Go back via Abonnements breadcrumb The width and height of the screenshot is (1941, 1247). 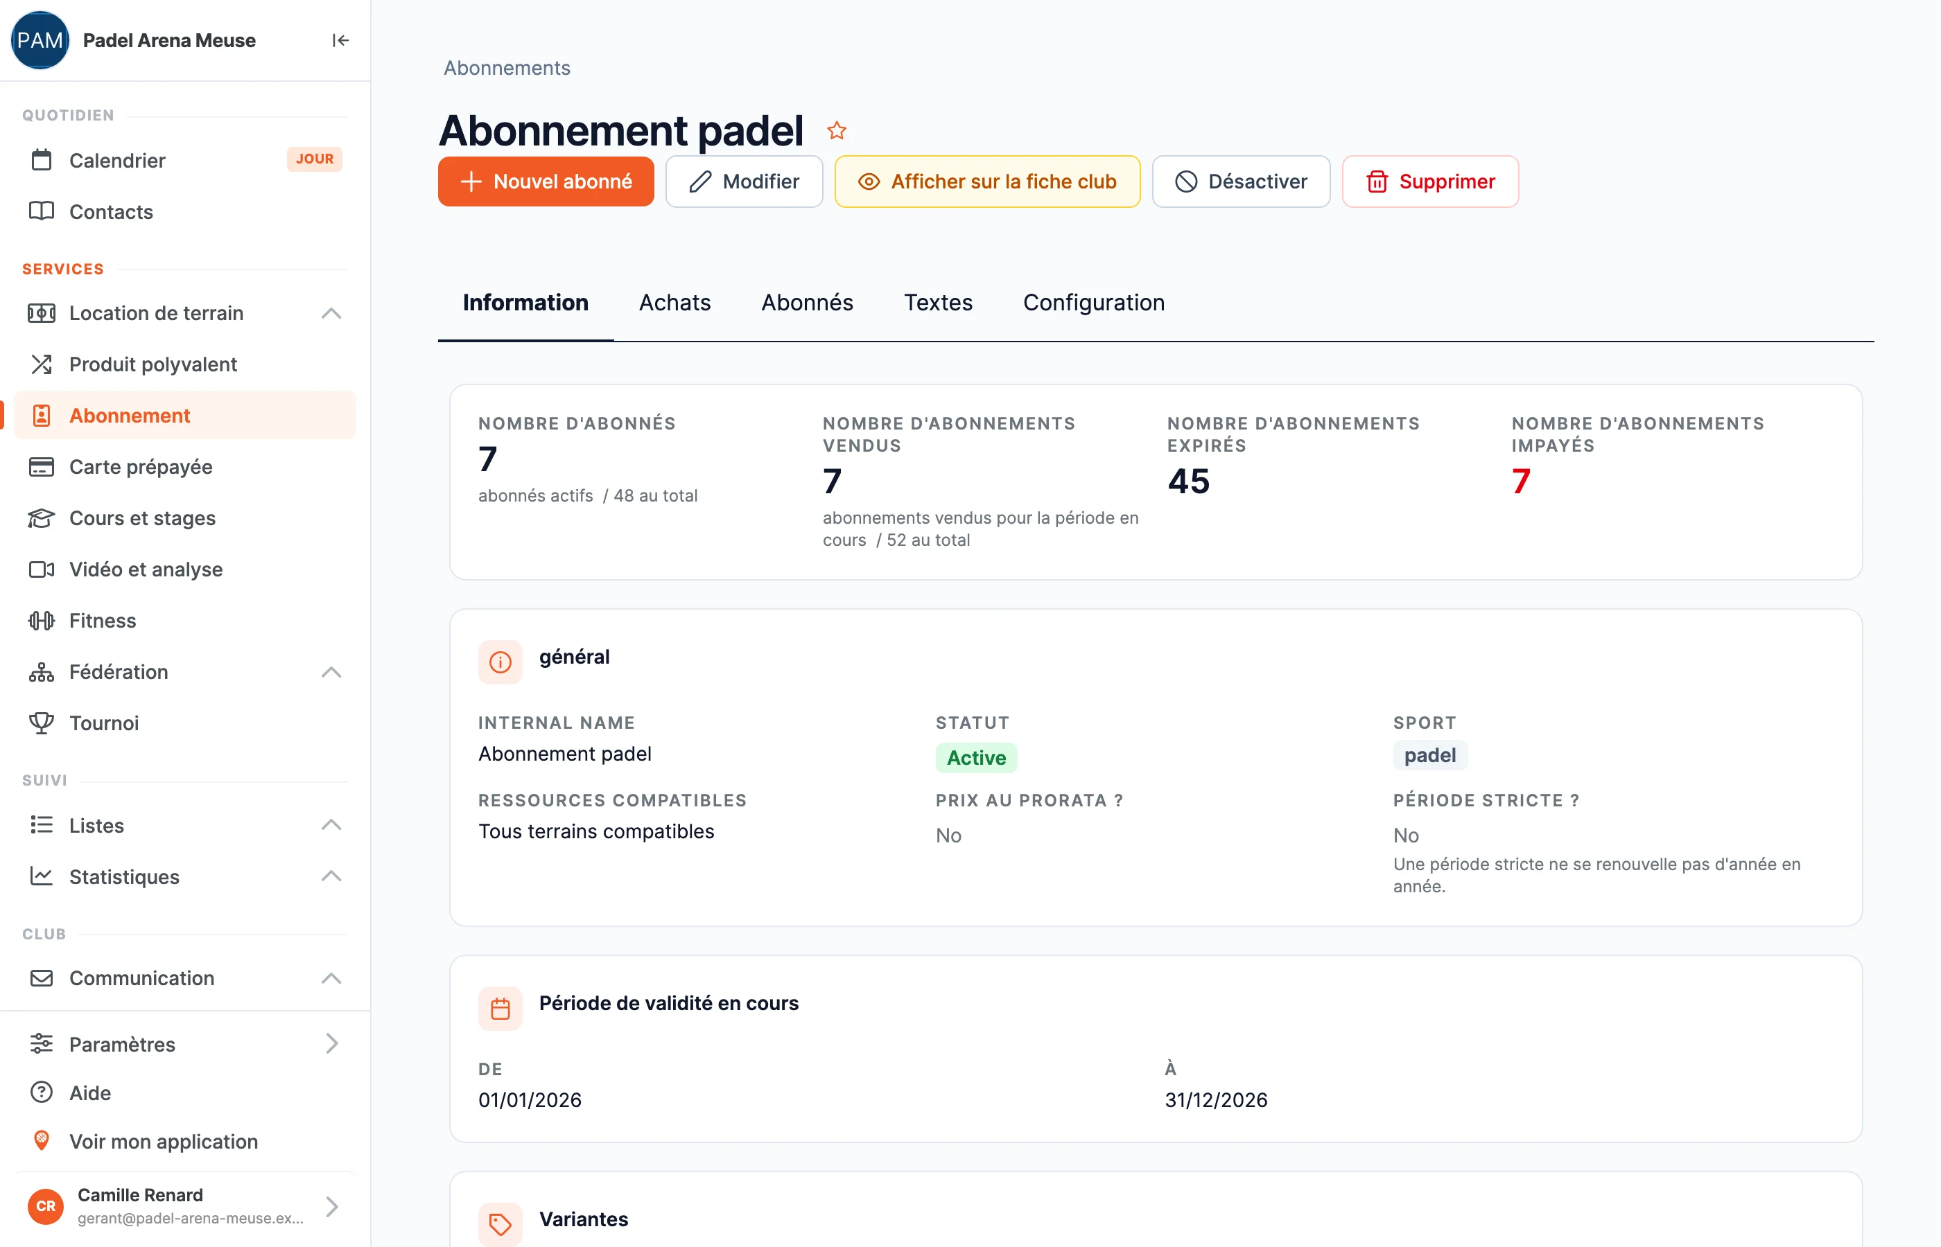coord(507,68)
